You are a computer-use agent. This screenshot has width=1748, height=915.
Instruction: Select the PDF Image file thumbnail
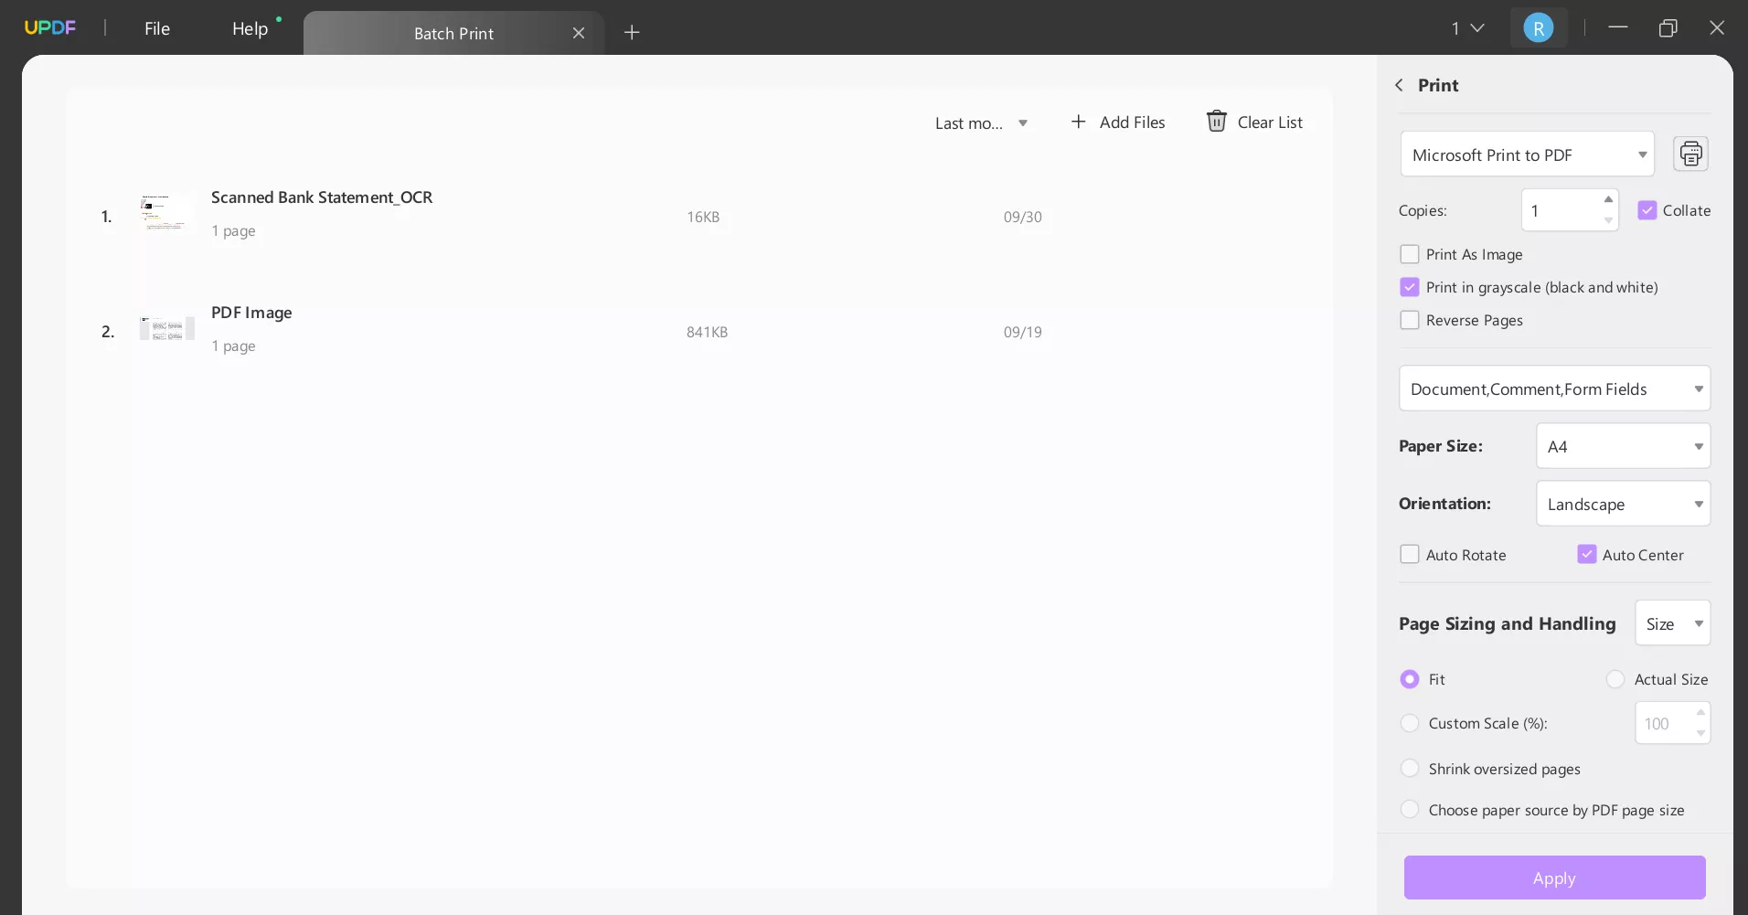click(x=166, y=329)
